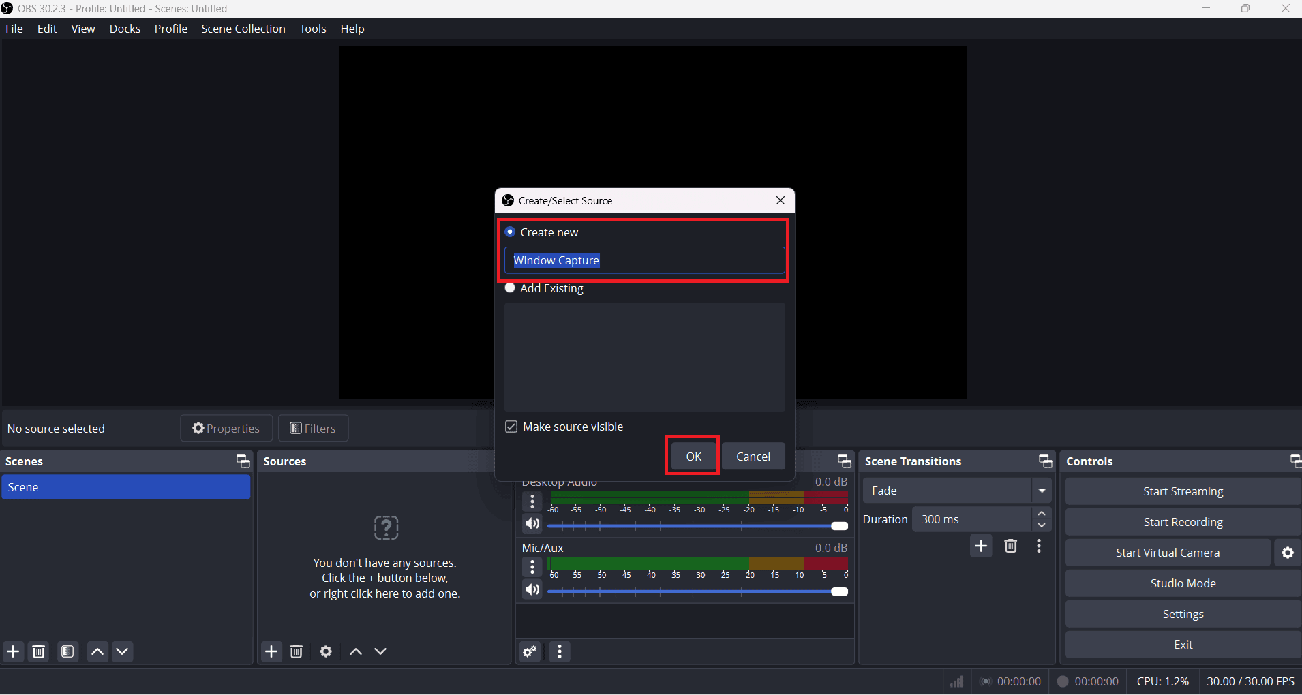Viewport: 1302px width, 695px height.
Task: Open the View menu
Action: click(x=83, y=29)
